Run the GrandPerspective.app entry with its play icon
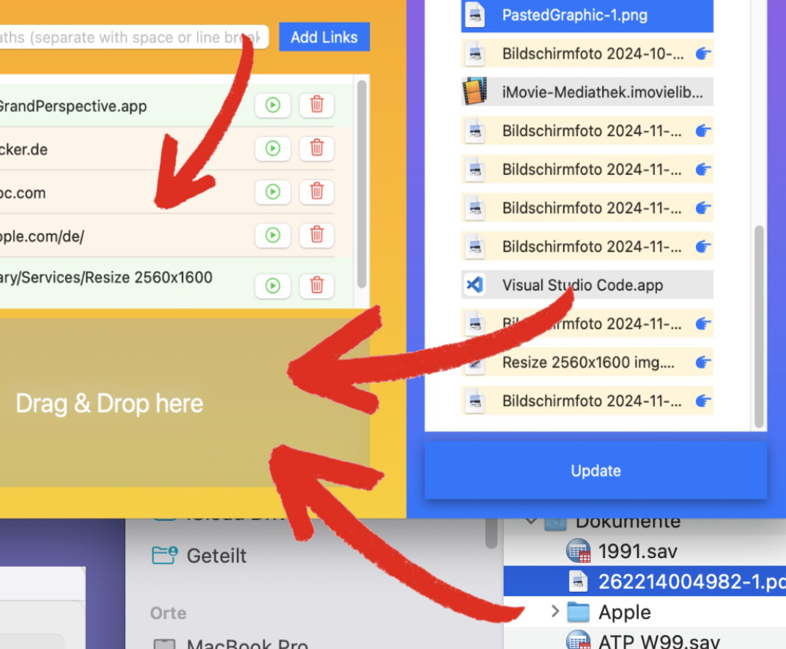786x649 pixels. [273, 105]
